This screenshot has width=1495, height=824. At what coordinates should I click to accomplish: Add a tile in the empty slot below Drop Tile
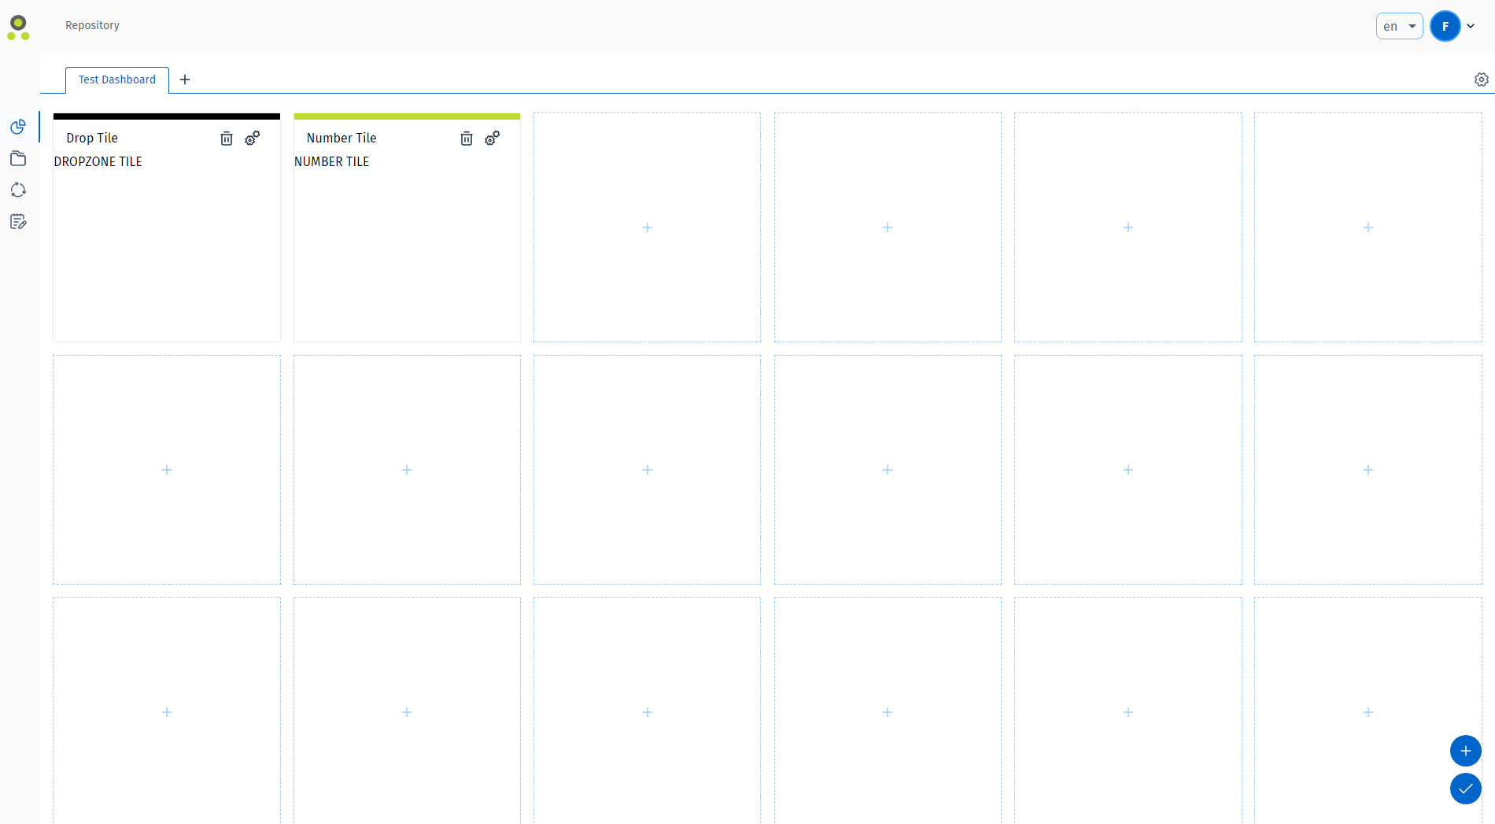coord(167,470)
